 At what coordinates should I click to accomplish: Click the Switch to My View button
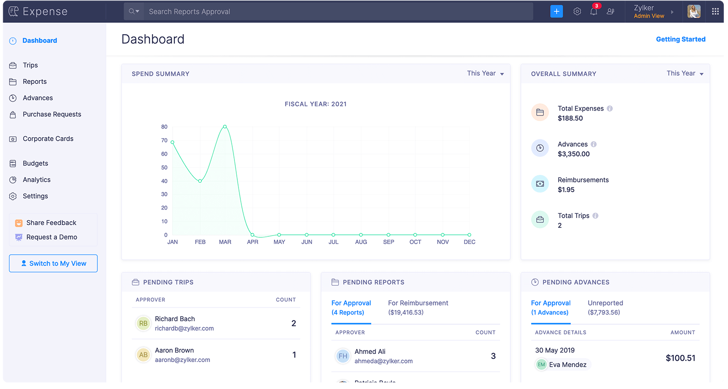(53, 263)
